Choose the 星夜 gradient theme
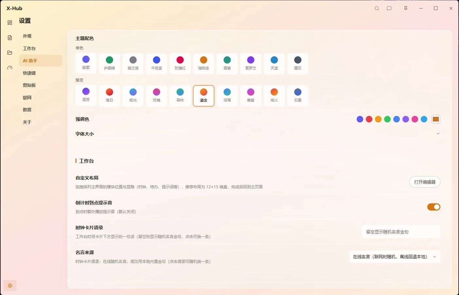Viewport: 459px width, 295px height. pyautogui.click(x=86, y=95)
